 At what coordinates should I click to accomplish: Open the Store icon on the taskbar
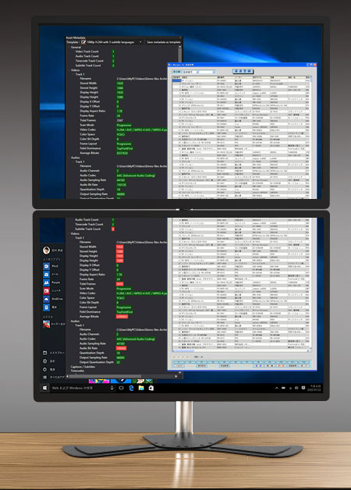[151, 388]
